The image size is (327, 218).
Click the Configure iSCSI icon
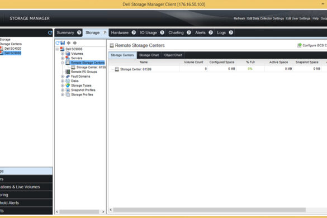(299, 45)
